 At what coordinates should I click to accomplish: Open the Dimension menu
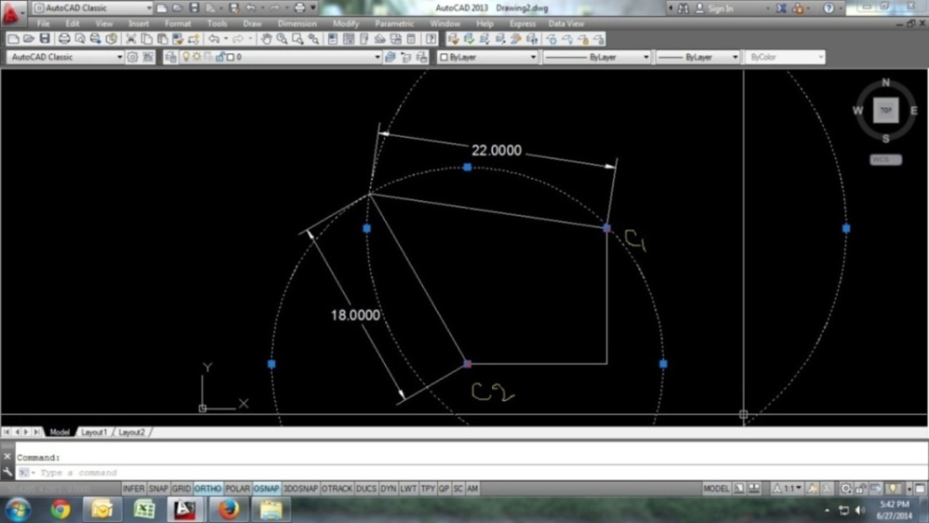click(x=297, y=24)
